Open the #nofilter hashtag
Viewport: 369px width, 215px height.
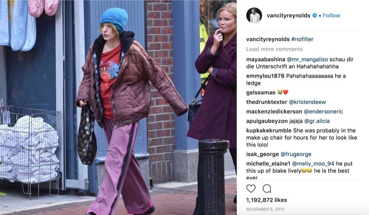[x=302, y=39]
